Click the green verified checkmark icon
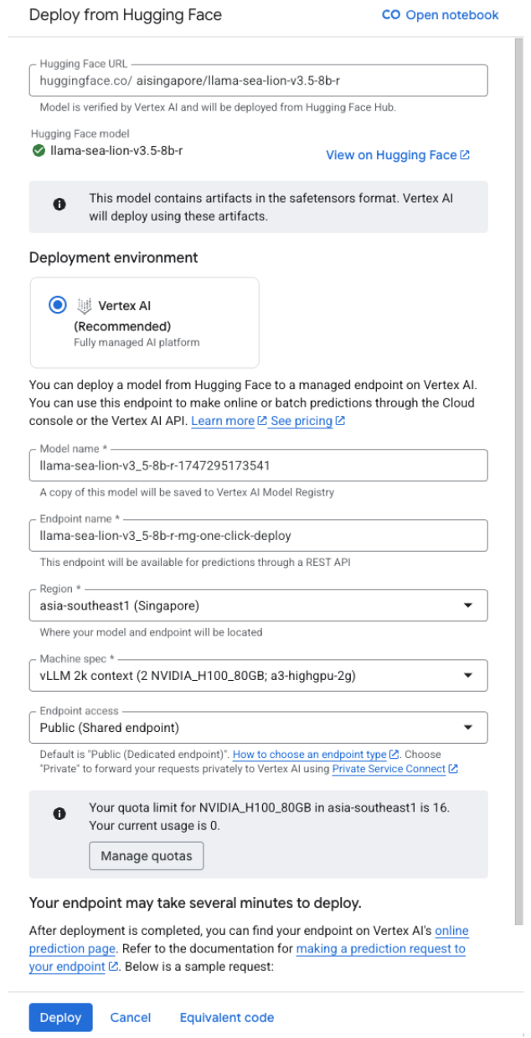 pyautogui.click(x=39, y=151)
